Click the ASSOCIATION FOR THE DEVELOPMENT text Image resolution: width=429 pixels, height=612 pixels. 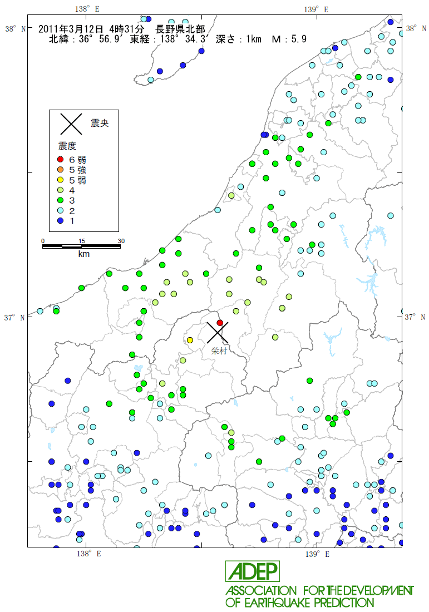319,590
